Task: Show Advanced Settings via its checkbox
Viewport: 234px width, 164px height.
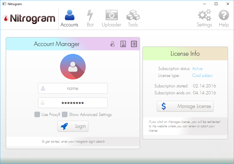Action: (65, 115)
